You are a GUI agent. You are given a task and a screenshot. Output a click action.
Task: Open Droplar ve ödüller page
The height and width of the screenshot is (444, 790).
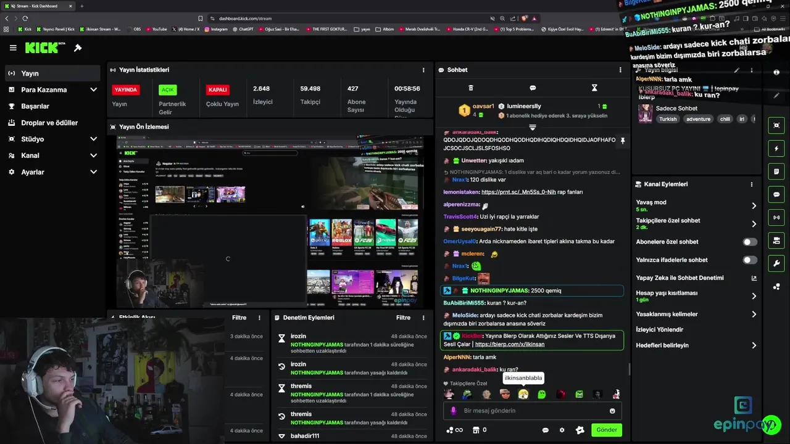click(52, 123)
